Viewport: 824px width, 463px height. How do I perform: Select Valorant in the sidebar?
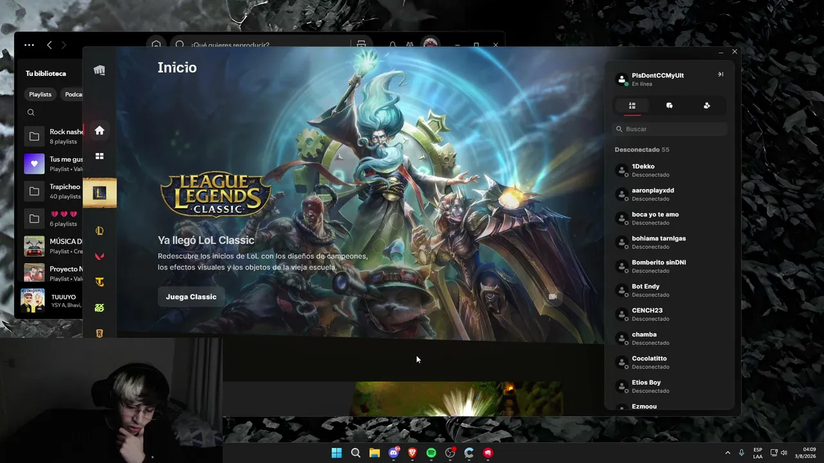99,256
